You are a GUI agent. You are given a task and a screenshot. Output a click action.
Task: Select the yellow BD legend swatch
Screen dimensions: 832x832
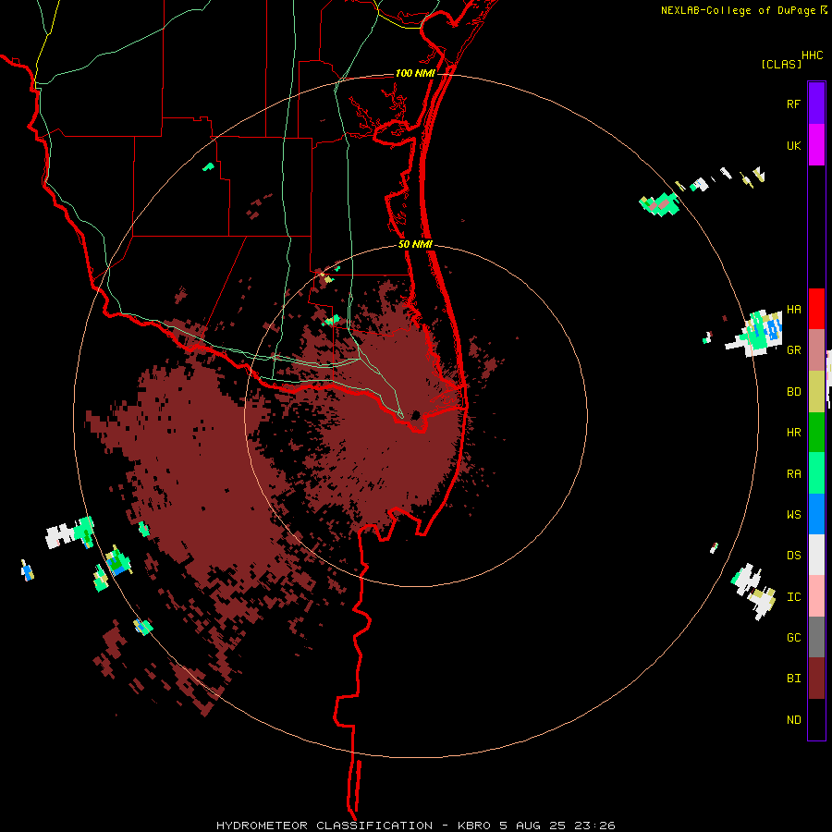point(816,391)
